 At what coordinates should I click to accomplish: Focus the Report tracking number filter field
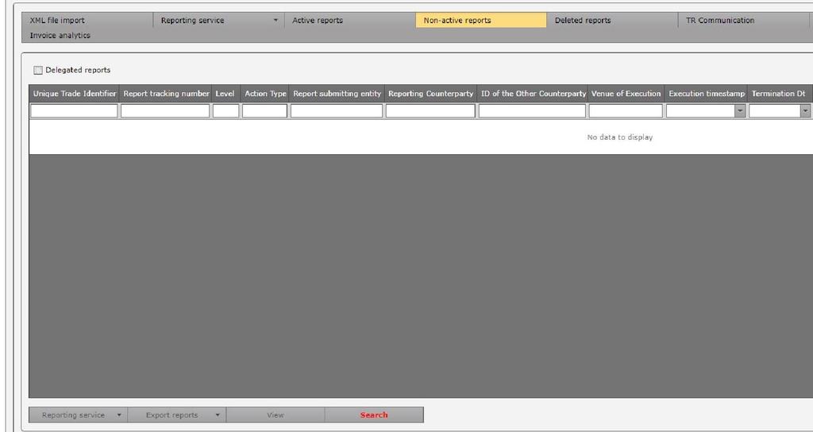click(165, 111)
